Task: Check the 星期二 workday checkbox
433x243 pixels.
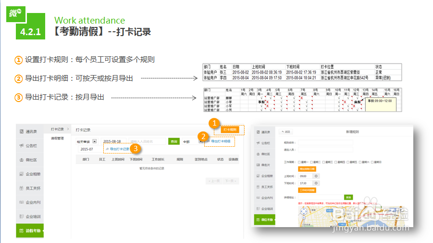Action: (311, 162)
